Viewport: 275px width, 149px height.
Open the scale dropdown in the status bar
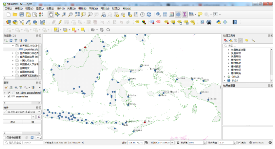coord(172,143)
